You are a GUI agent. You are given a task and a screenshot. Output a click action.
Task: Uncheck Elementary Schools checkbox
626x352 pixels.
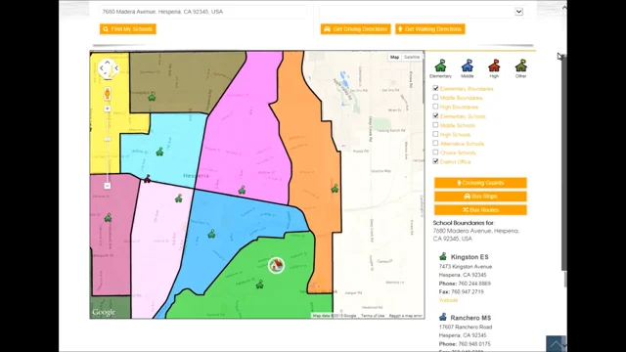point(435,115)
